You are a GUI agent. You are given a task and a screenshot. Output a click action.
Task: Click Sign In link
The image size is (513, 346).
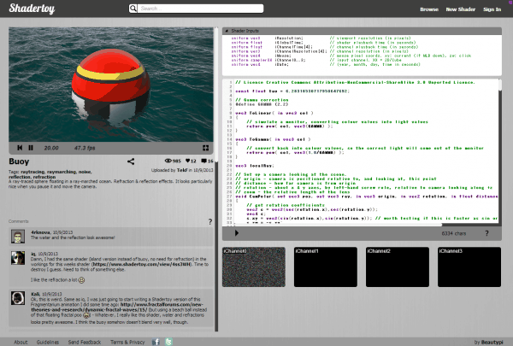[492, 9]
